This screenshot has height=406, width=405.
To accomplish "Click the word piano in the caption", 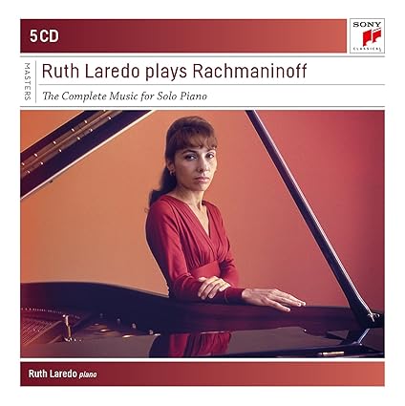I will click(x=88, y=375).
